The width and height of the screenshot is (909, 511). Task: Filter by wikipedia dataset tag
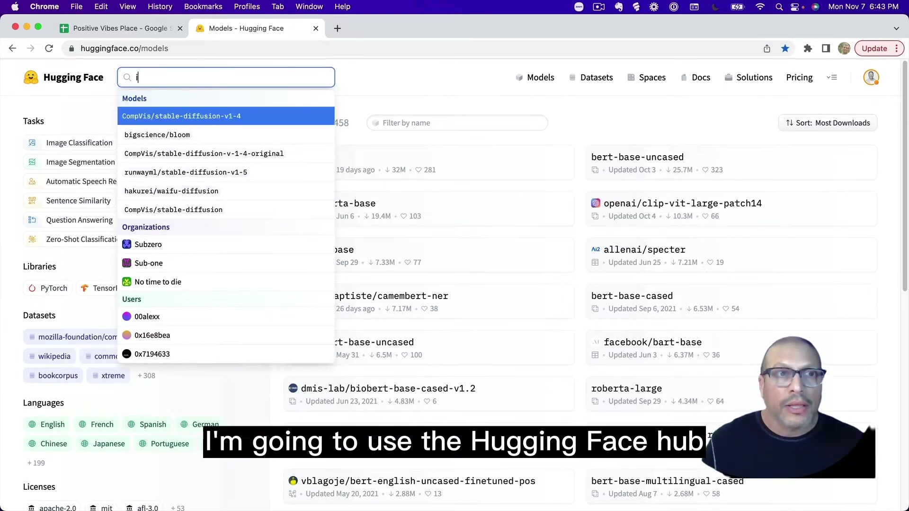(49, 356)
